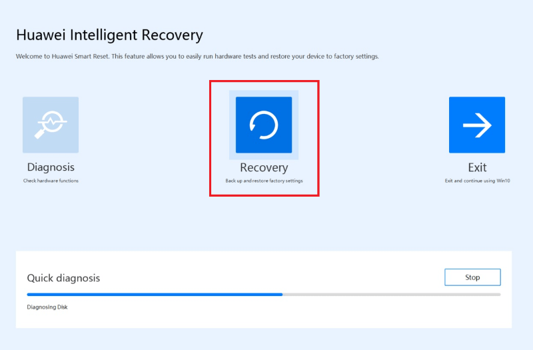Click the filled blue part of progress bar
Viewport: 533px width, 350px height.
[x=153, y=294]
